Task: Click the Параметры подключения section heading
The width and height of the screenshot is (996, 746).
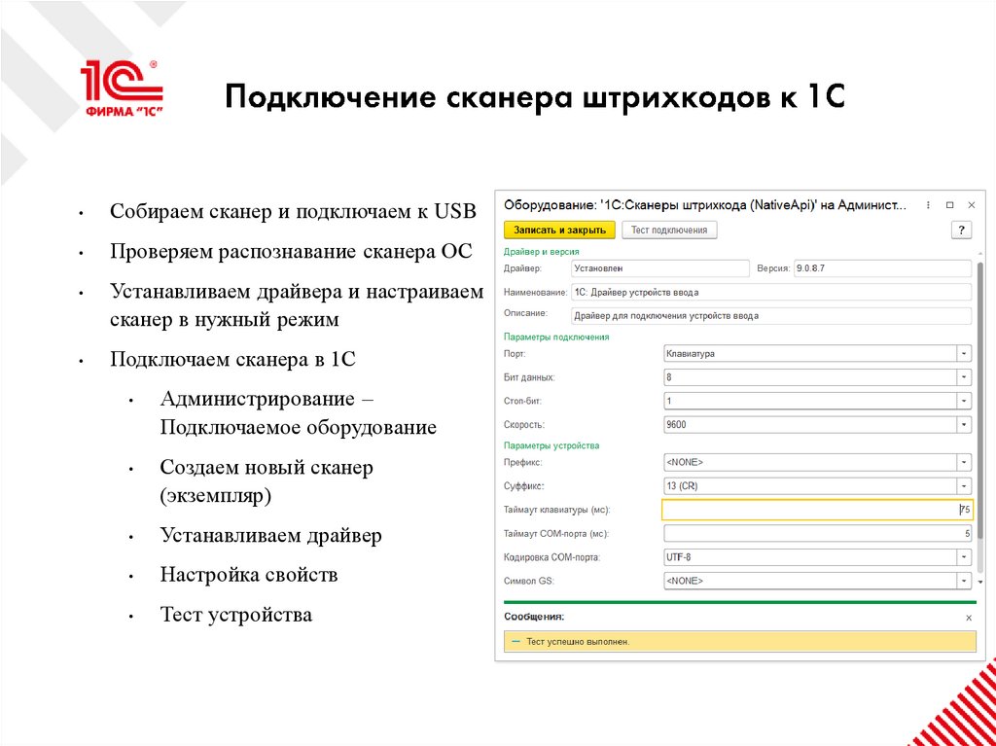Action: tap(556, 337)
